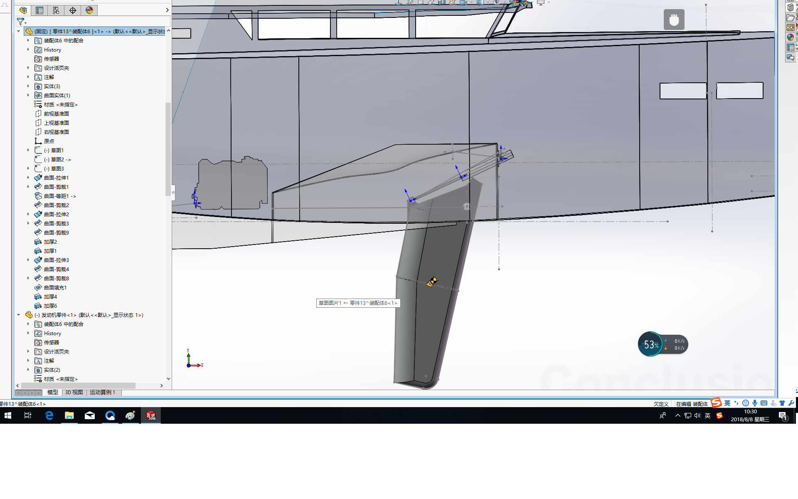The image size is (798, 499).
Task: Click Sogou 英 language mode toggle
Action: [x=727, y=403]
